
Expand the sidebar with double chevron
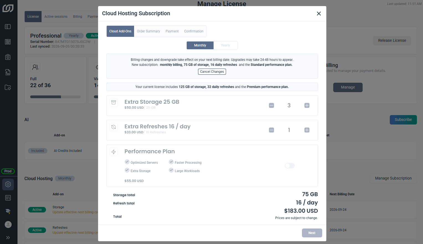(x=8, y=238)
